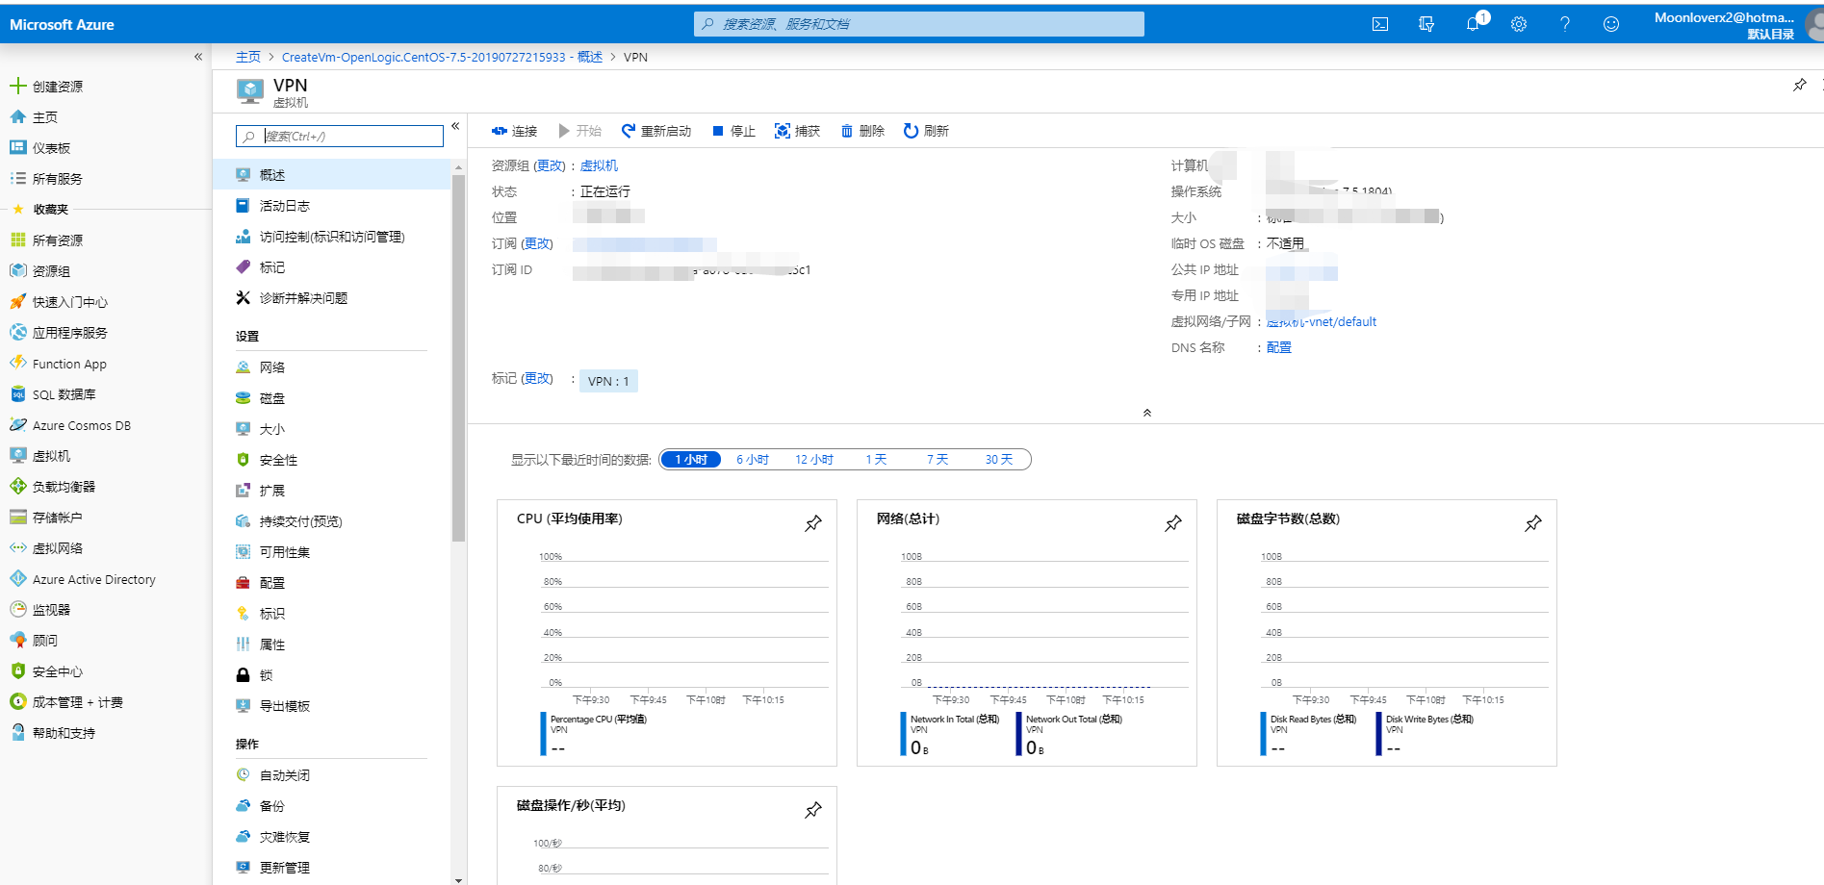Select 30 天 time range
1824x885 pixels.
(x=999, y=460)
